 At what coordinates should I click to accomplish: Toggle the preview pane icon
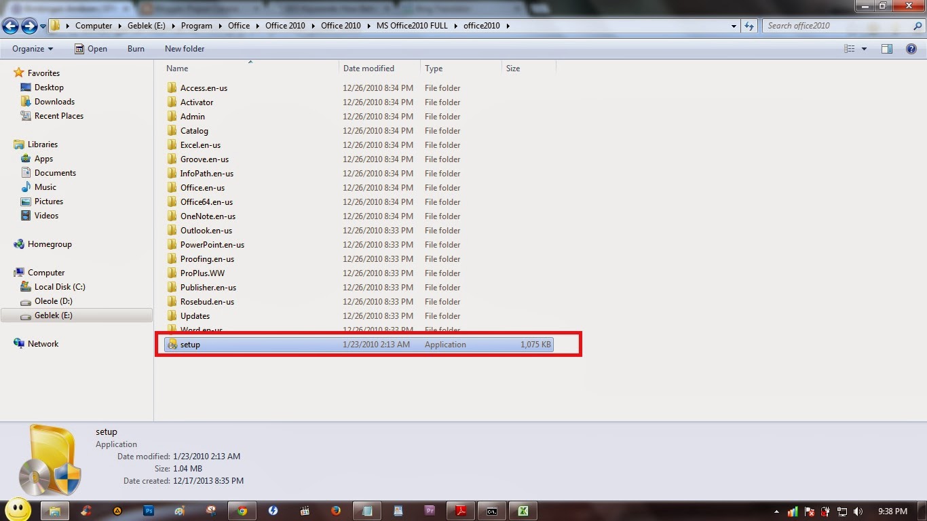click(x=887, y=49)
